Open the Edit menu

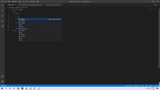pos(9,1)
